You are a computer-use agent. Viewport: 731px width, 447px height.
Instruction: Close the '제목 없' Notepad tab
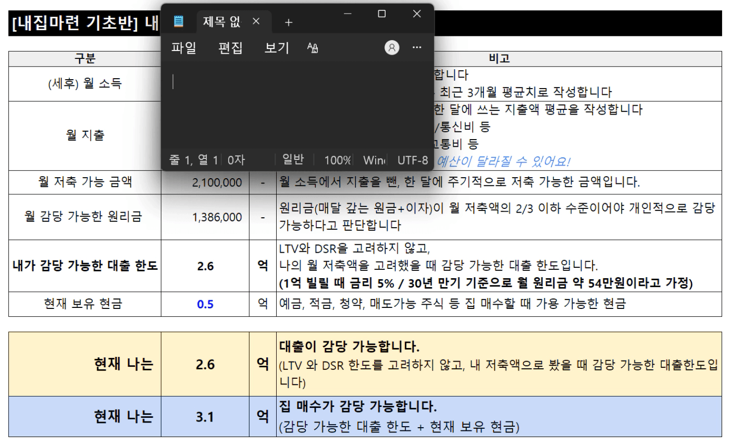pyautogui.click(x=256, y=21)
